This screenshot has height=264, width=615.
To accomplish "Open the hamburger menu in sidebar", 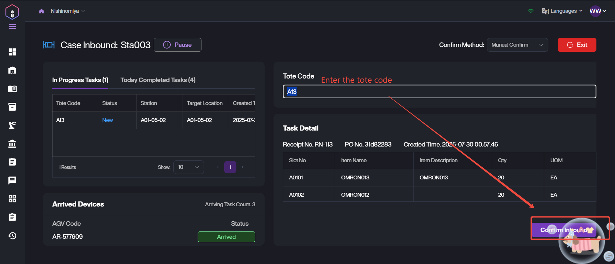I will [12, 26].
